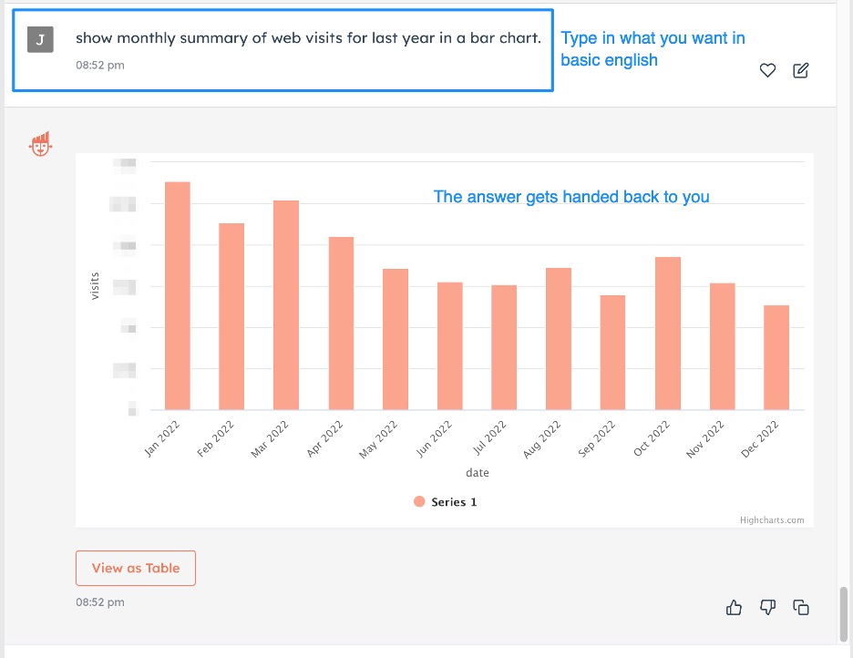Click the thumbs up icon
This screenshot has width=853, height=658.
tap(735, 607)
